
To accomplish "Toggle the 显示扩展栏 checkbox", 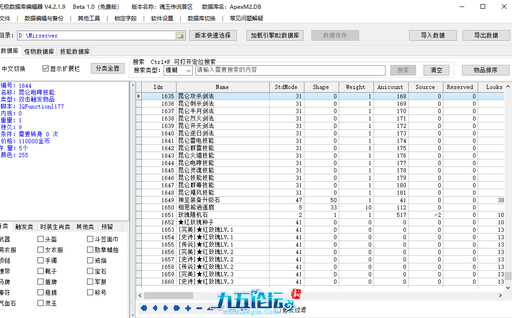I will pos(45,69).
